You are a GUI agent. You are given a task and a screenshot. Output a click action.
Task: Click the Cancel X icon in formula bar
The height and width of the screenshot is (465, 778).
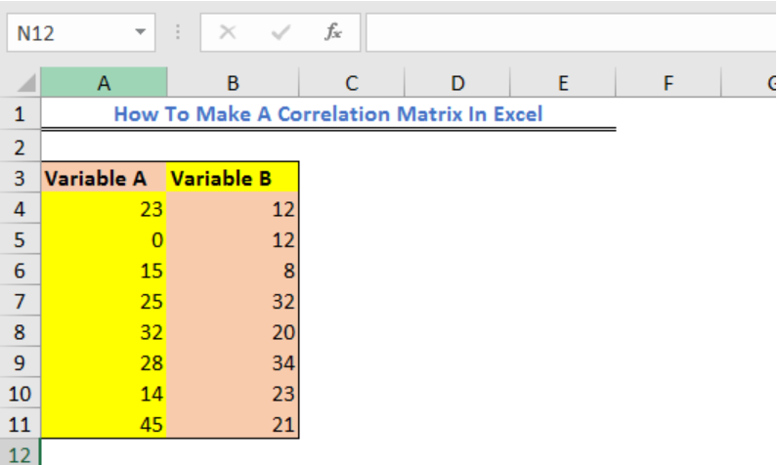[x=228, y=32]
